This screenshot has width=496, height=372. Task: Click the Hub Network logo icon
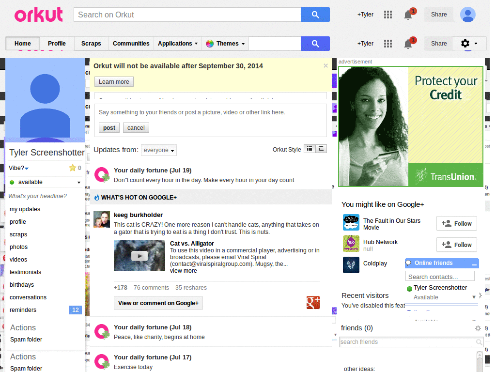pos(351,244)
